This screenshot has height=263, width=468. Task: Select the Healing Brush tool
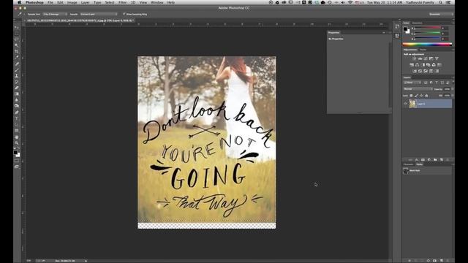17,64
